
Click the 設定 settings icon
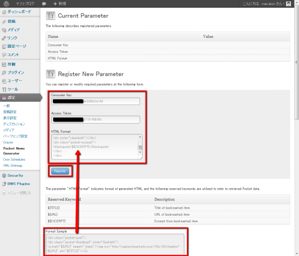coord(4,98)
